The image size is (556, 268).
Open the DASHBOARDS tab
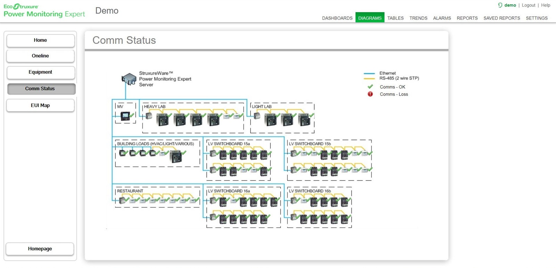click(x=337, y=18)
